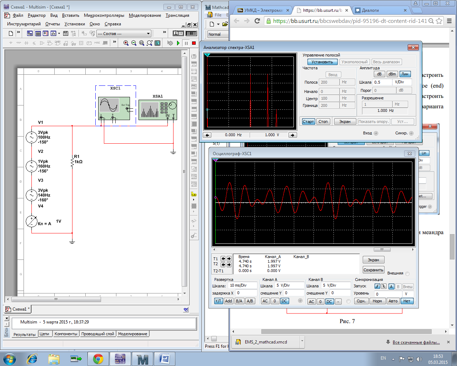Screen dimensions: 457x366
Task: Select B/A display mode in oscilloscope
Action: click(239, 301)
